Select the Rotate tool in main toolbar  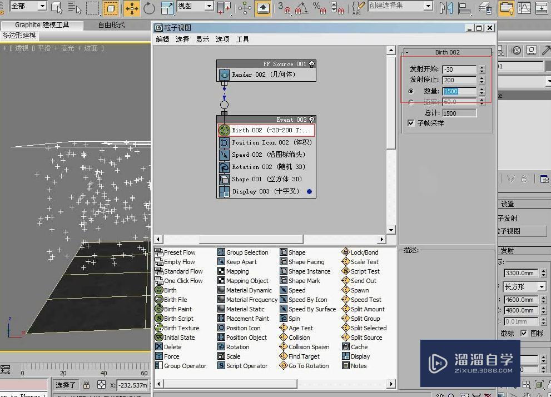click(149, 8)
